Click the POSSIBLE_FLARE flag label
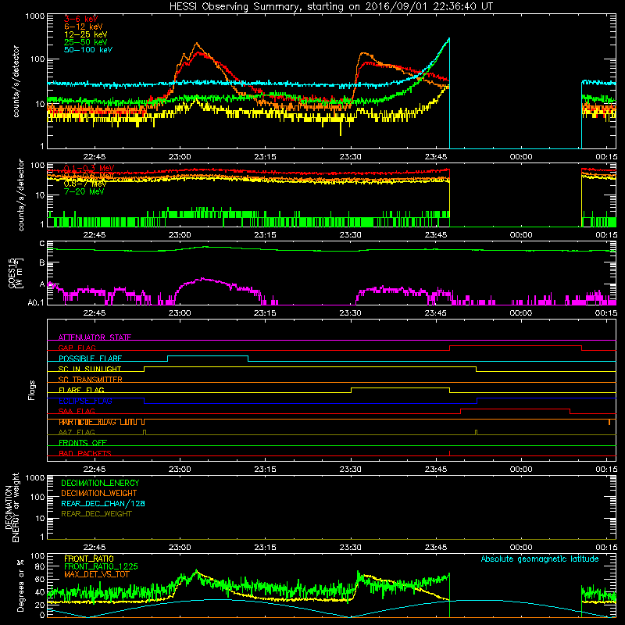Screen dimensions: 625x625 click(90, 359)
